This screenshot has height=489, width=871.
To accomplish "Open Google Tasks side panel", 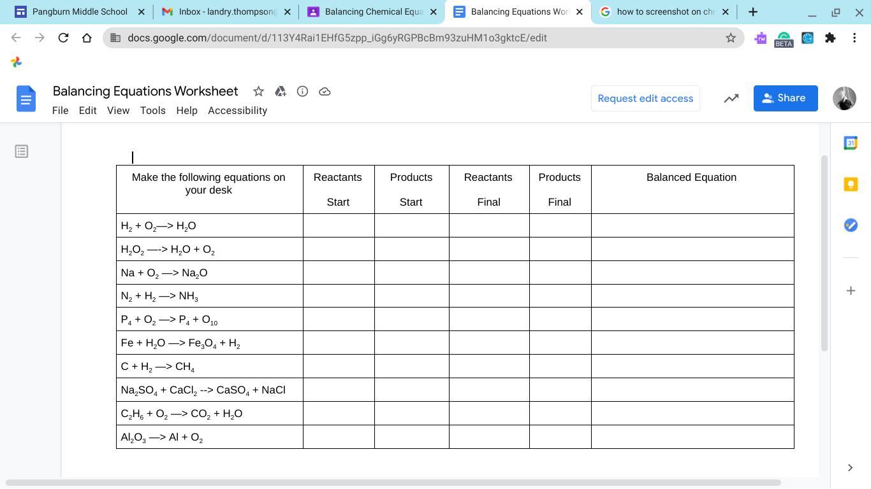I will (x=850, y=225).
